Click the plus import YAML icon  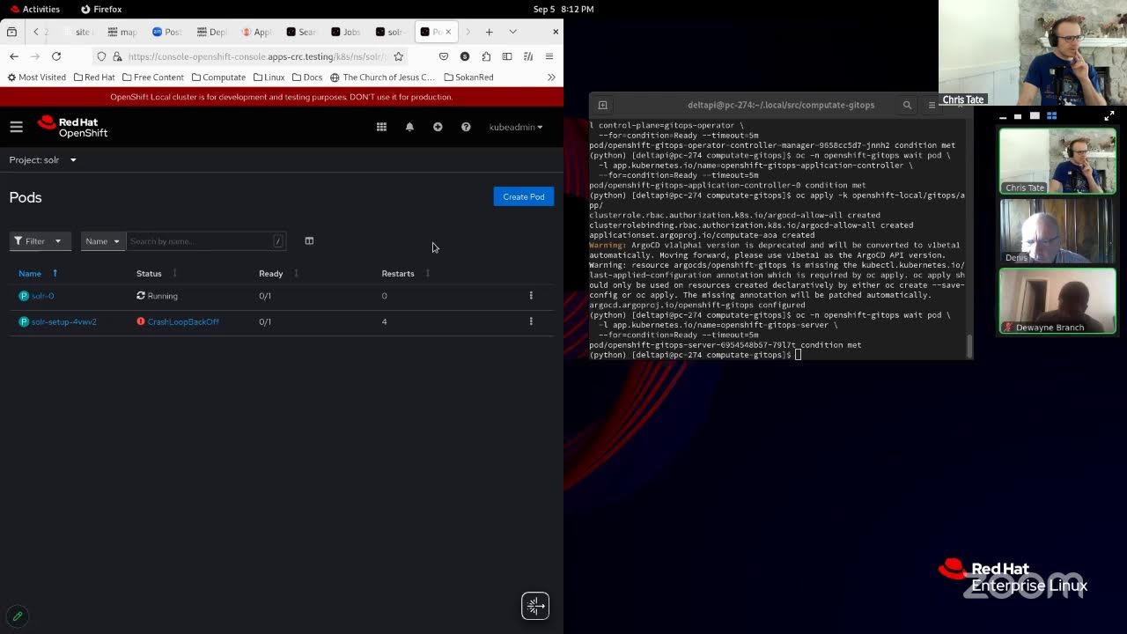tap(438, 127)
